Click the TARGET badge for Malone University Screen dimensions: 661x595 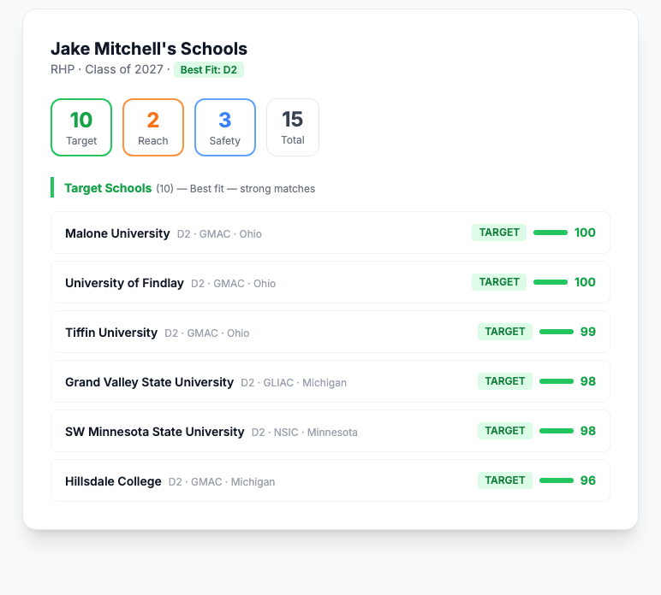(499, 233)
